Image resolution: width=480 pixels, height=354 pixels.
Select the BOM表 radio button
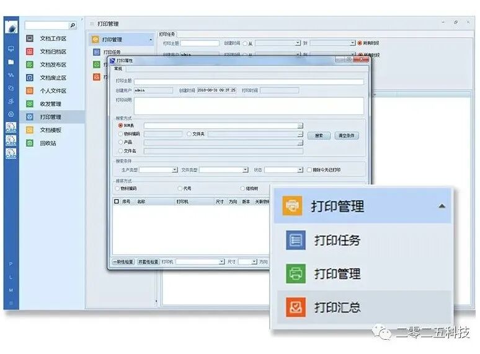coord(120,126)
